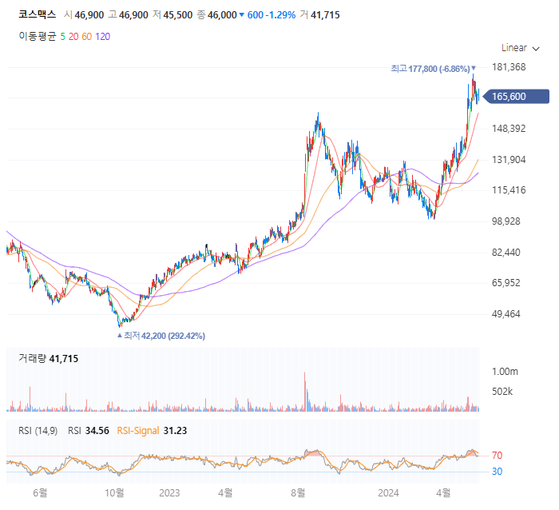
Task: Click the 181,368 price axis label
Action: [x=509, y=67]
